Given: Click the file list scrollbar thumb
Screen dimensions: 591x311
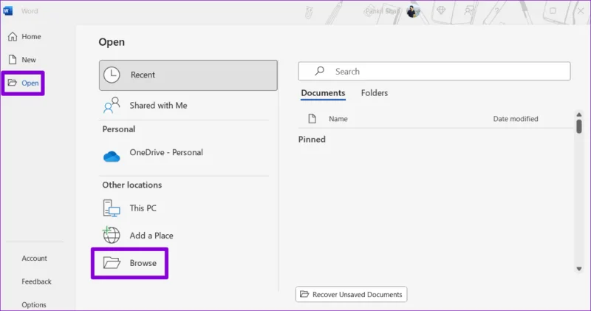Looking at the screenshot, I should click(x=579, y=126).
